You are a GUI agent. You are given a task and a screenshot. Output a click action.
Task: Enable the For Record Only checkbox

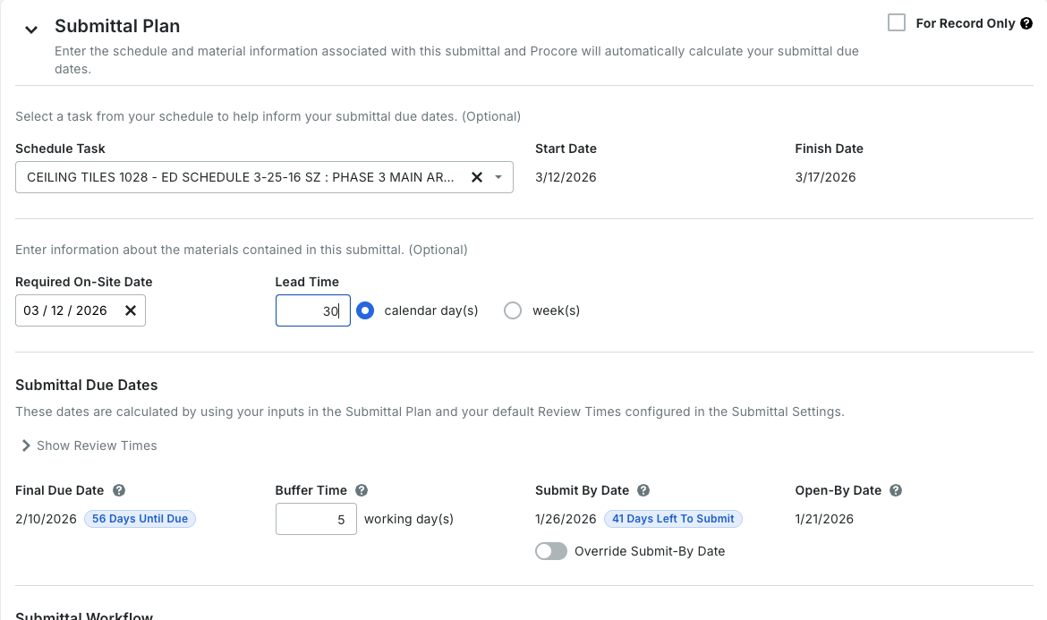tap(896, 23)
